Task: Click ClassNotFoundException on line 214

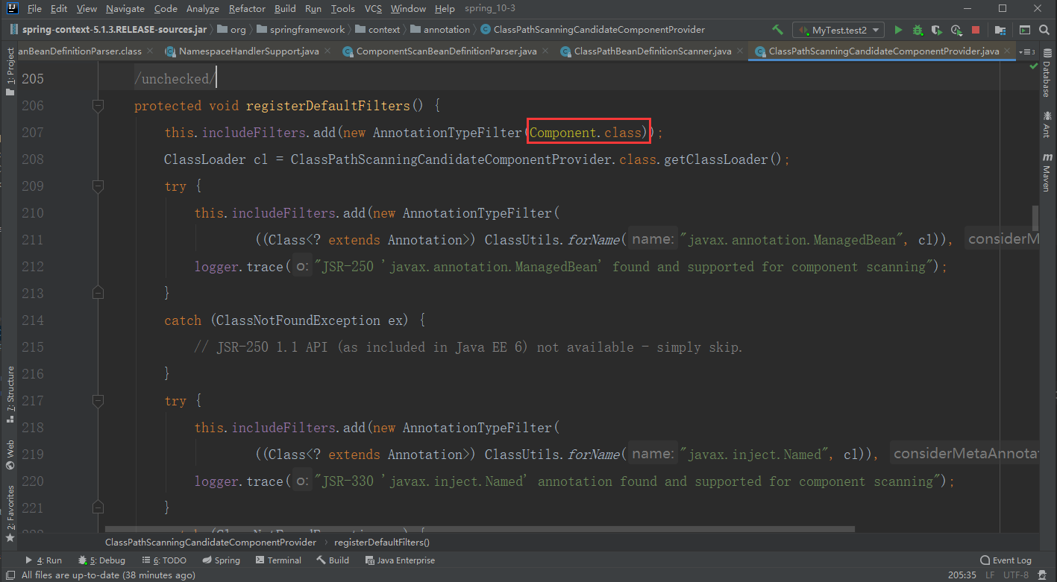Action: pyautogui.click(x=298, y=320)
